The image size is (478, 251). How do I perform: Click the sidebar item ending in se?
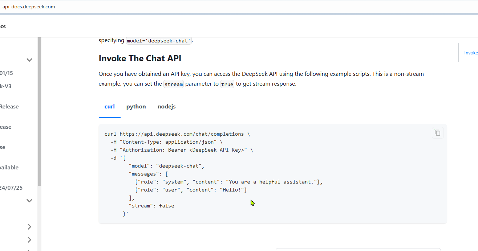3,147
